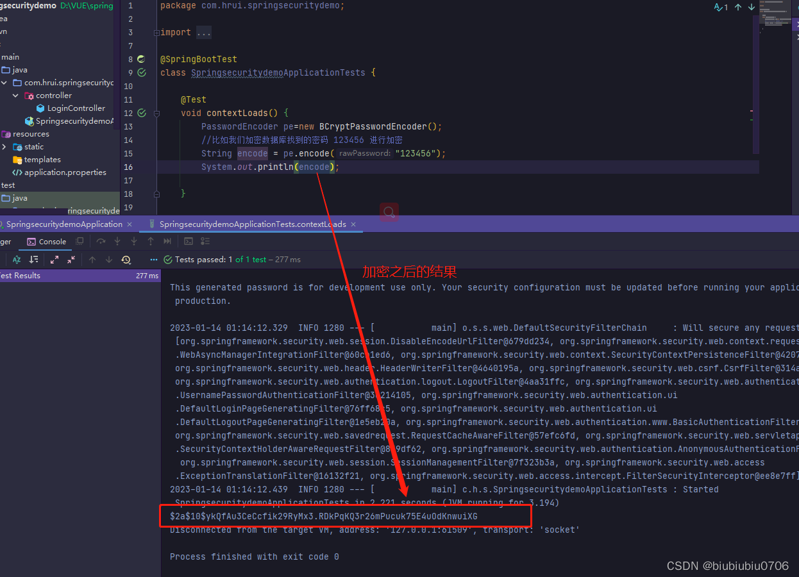The image size is (799, 577).
Task: Run test class from line 9 gutter icon
Action: [142, 72]
